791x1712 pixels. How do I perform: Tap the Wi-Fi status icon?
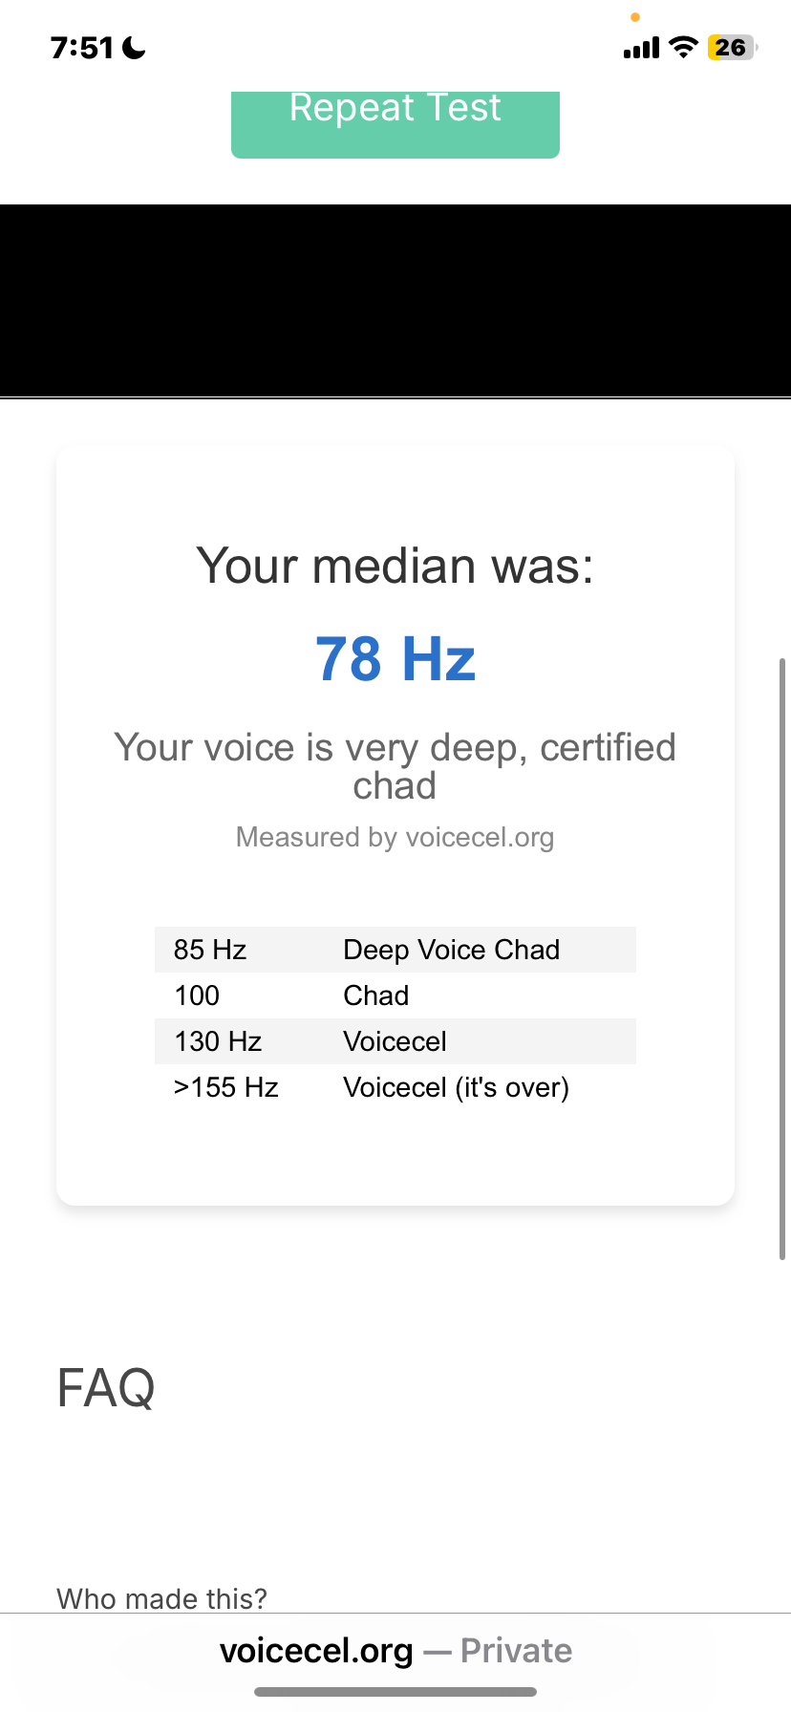coord(683,47)
